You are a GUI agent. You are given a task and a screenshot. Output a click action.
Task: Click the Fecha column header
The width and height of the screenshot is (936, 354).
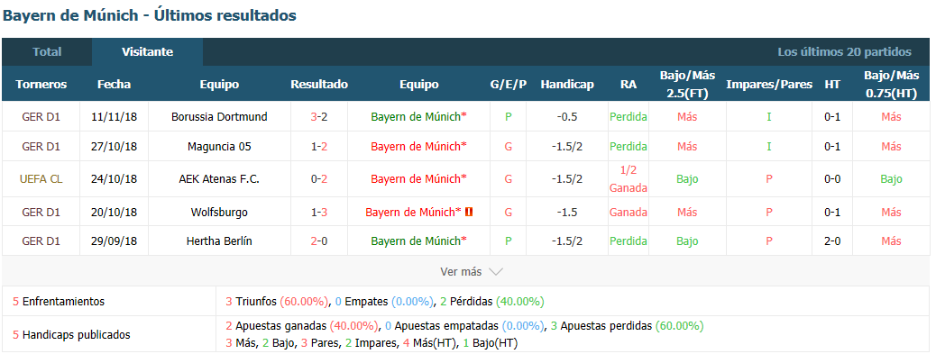[114, 84]
